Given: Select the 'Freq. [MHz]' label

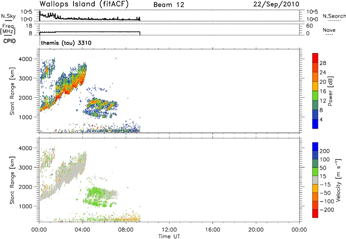Looking at the screenshot, I should [x=8, y=29].
